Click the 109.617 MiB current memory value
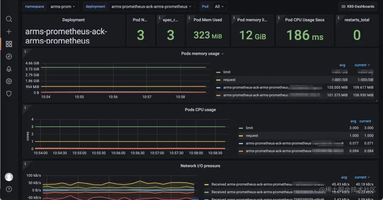The image size is (383, 200). [363, 87]
